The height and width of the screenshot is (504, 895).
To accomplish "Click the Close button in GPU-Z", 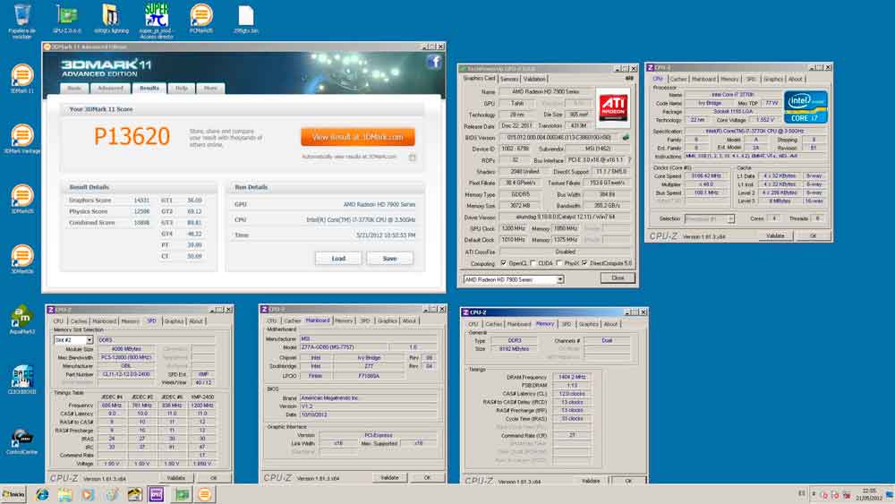I will point(618,278).
